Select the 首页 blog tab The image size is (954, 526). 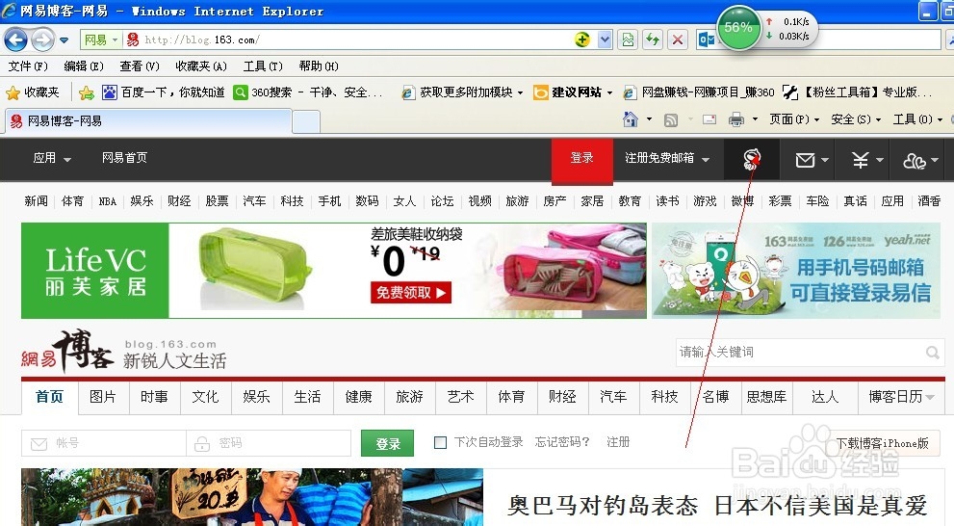49,397
